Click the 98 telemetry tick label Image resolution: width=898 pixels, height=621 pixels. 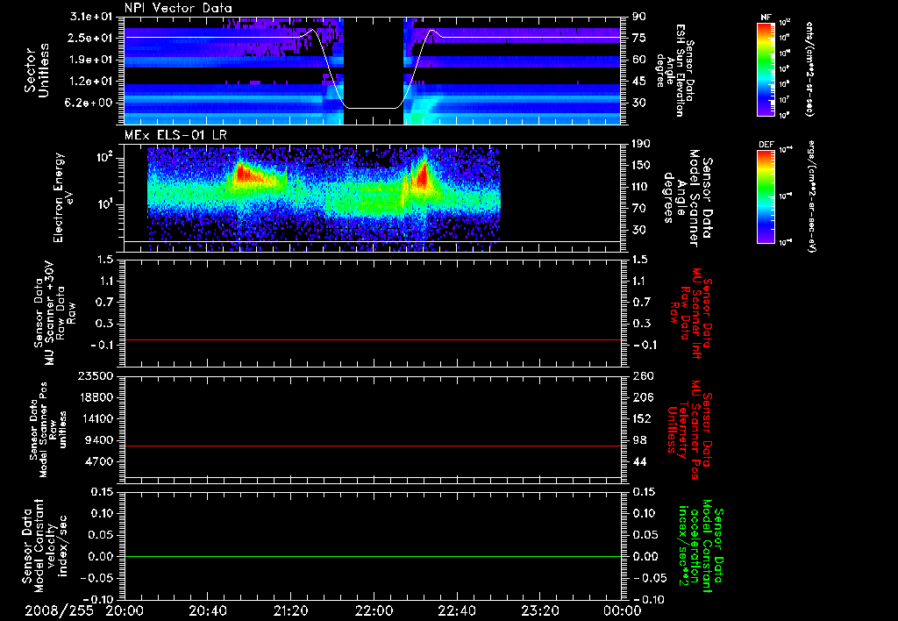click(x=639, y=440)
